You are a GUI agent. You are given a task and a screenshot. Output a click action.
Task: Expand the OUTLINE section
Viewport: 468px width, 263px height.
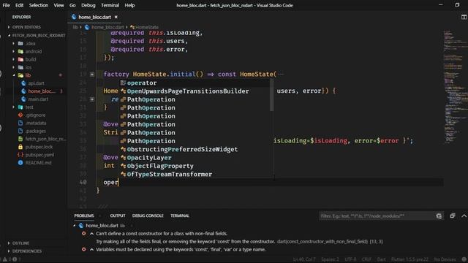click(20, 243)
